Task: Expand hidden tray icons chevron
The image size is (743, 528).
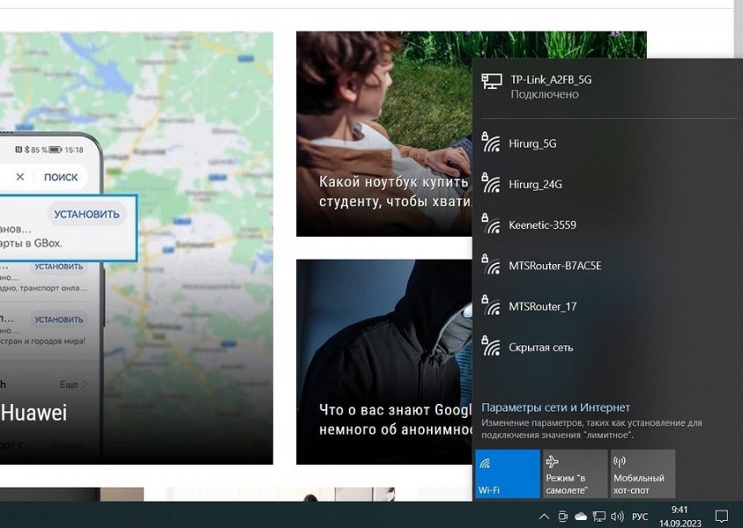Action: click(545, 516)
